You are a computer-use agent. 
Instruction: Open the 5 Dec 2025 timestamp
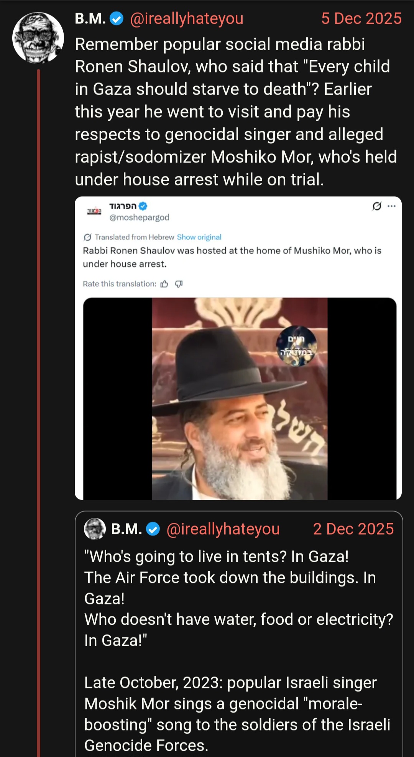(361, 18)
